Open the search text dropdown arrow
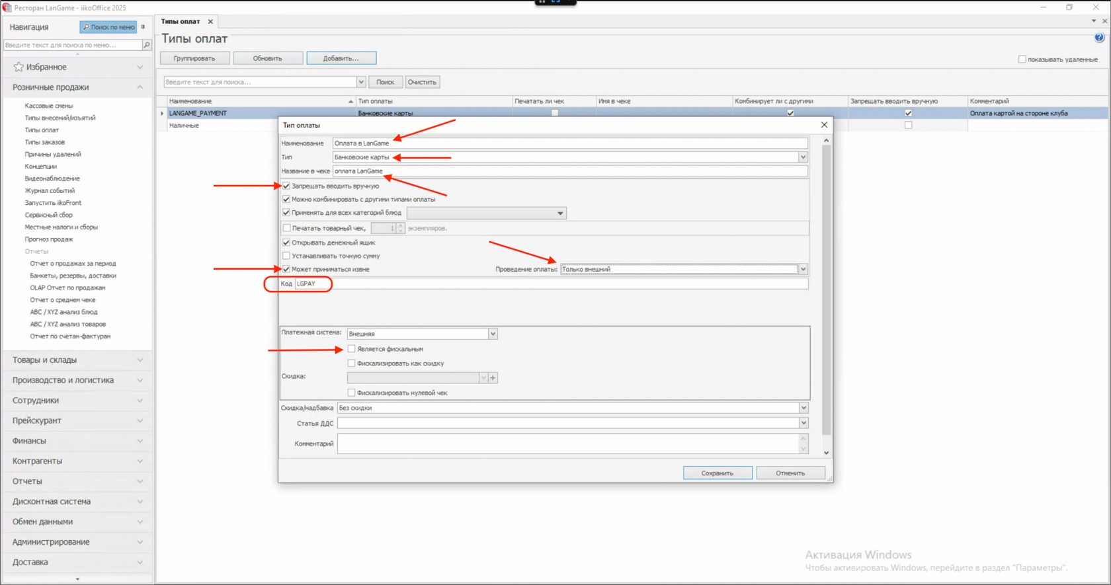 [361, 82]
